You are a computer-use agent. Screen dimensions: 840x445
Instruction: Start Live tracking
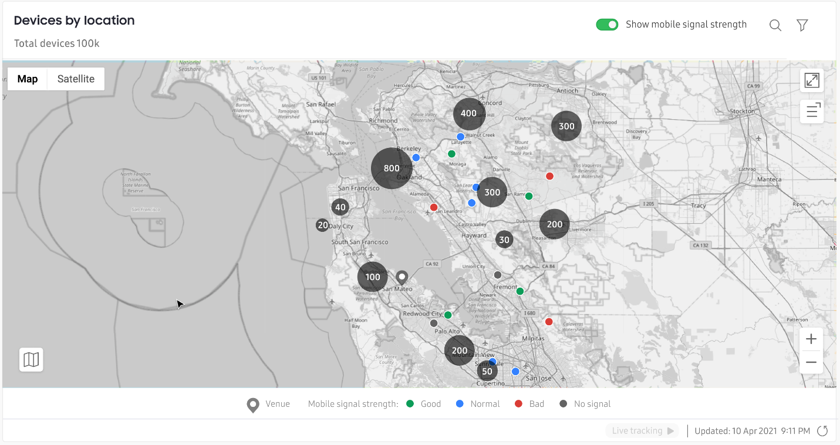click(642, 431)
